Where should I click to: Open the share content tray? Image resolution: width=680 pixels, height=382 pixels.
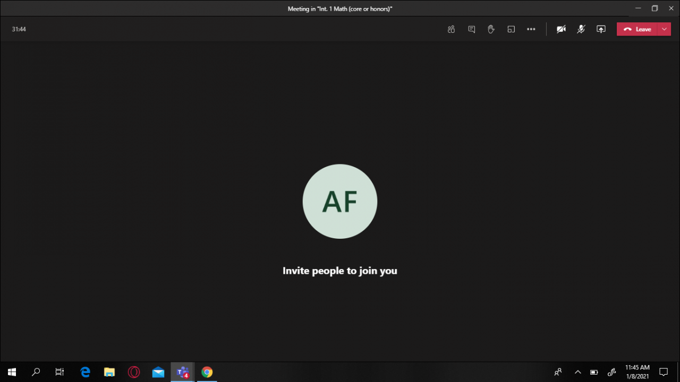click(x=601, y=29)
